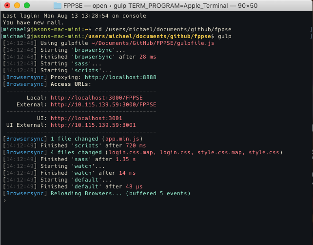
Task: Click the typed 'gulp' command
Action: click(x=225, y=36)
